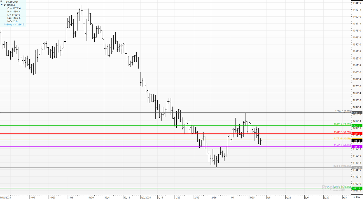Screen dimensions: 363x199
Task: Click the 1/29 date axis label
Action: [x=178, y=198]
